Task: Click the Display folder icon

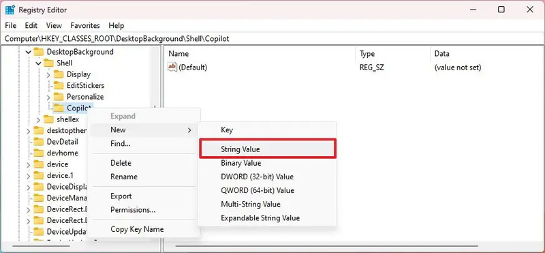Action: [59, 74]
